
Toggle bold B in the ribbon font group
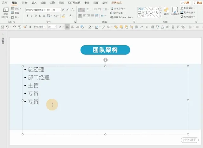coord(28,16)
